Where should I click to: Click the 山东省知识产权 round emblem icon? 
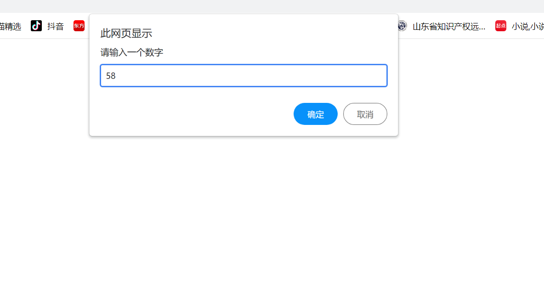[x=402, y=26]
